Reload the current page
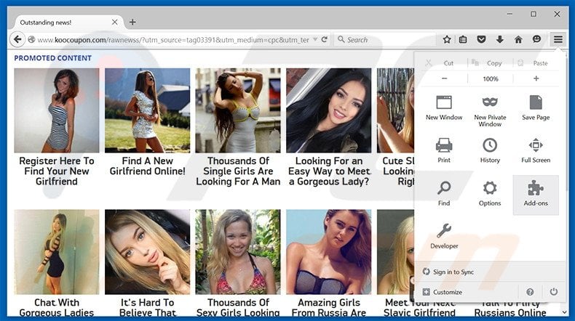The image size is (575, 321). [324, 39]
